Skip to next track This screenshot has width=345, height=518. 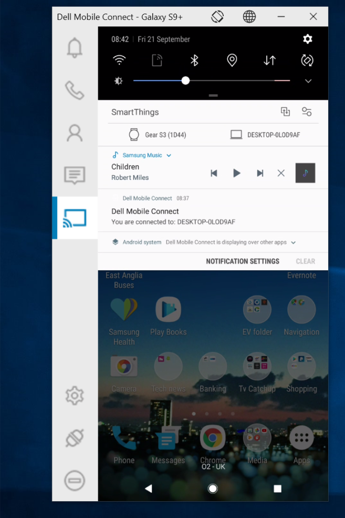pyautogui.click(x=260, y=173)
